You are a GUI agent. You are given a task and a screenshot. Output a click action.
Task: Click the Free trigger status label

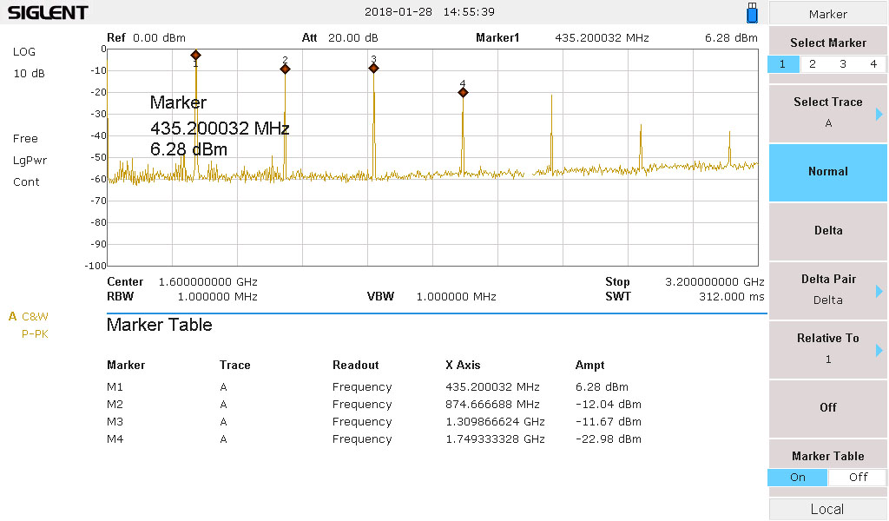pyautogui.click(x=25, y=138)
